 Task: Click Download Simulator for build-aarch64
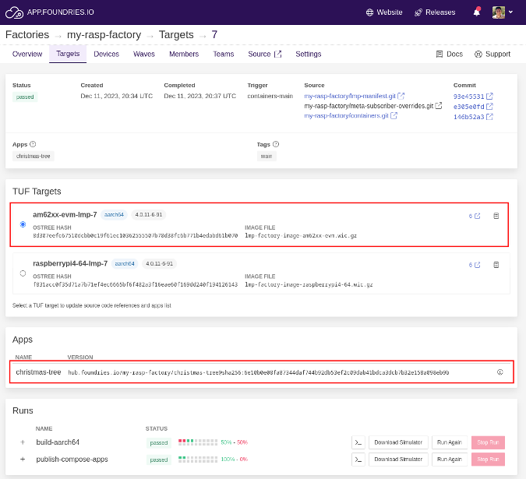(x=397, y=442)
